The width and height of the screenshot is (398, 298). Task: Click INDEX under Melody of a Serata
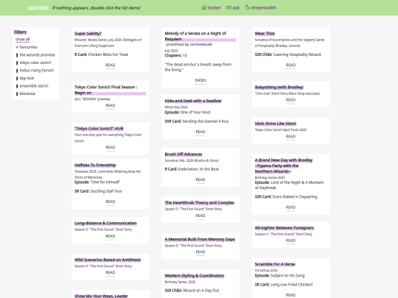point(200,80)
